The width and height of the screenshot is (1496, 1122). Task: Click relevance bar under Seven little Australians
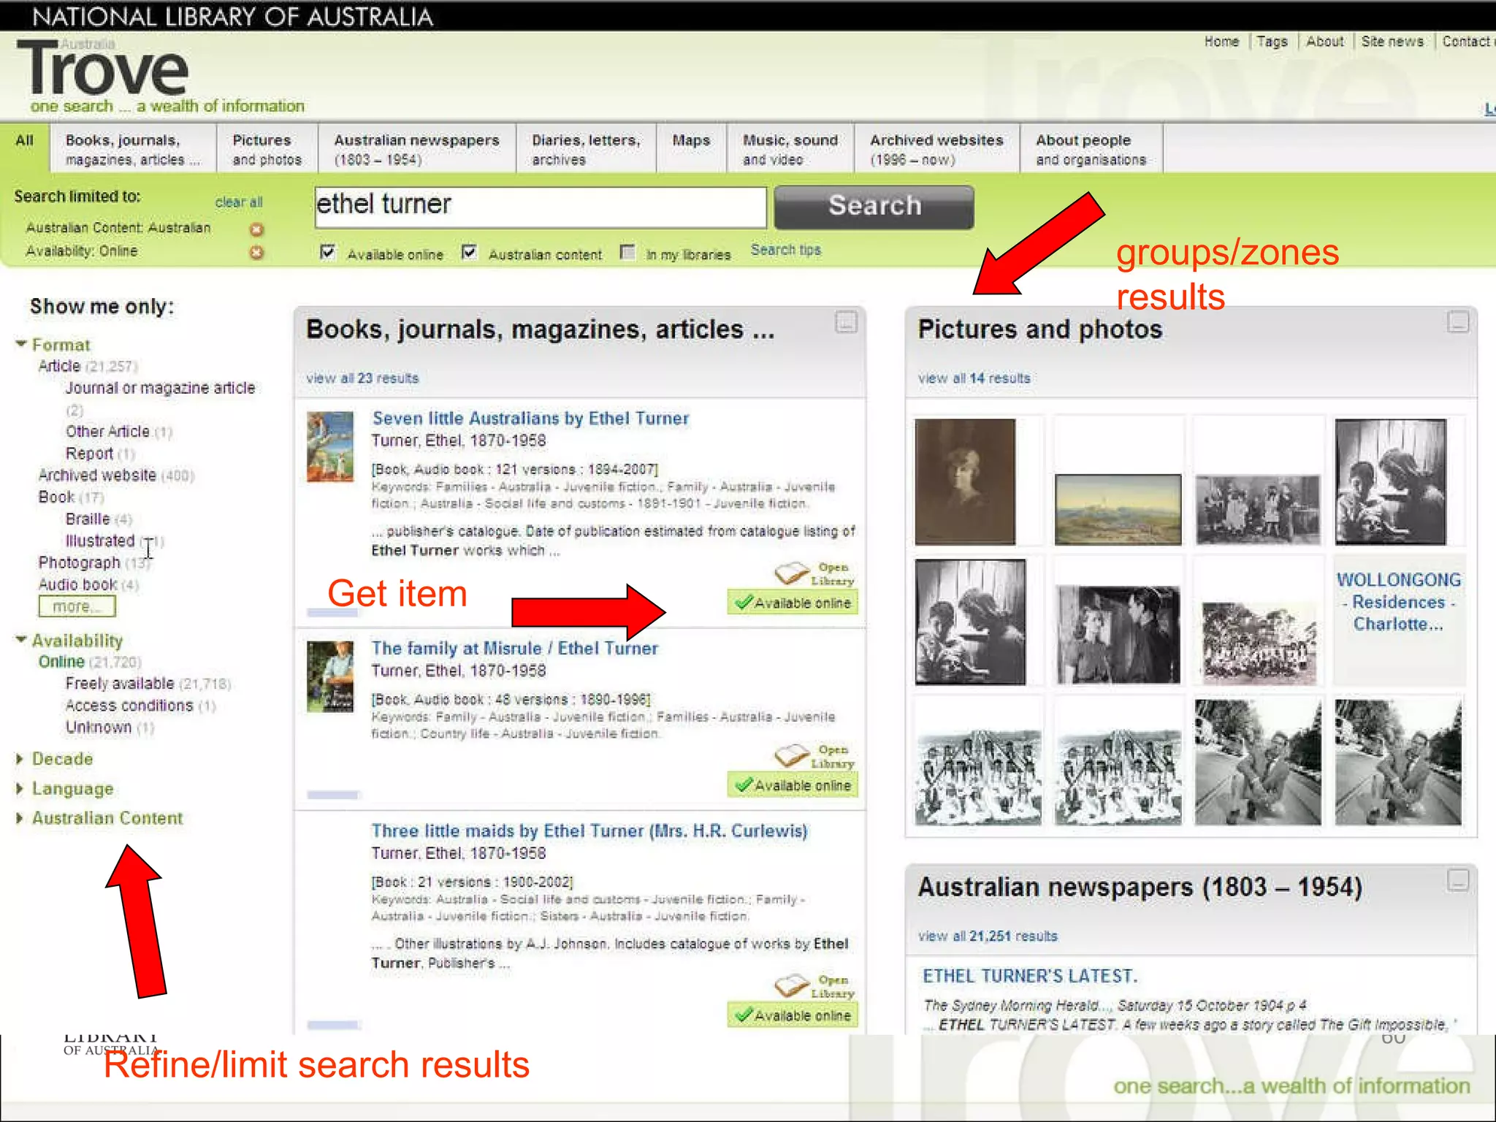pos(332,613)
